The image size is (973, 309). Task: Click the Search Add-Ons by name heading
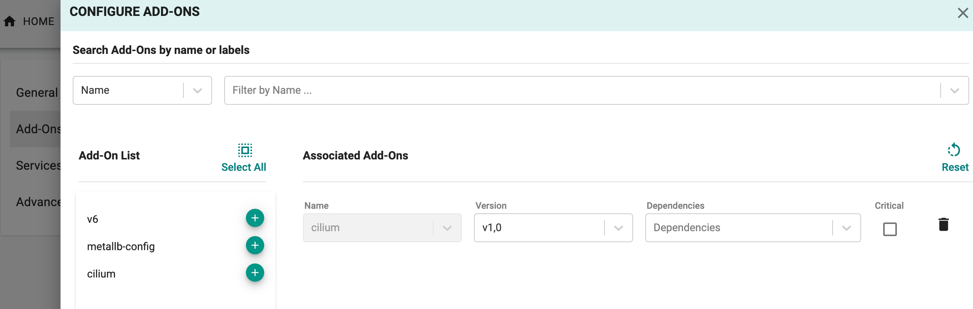click(161, 50)
